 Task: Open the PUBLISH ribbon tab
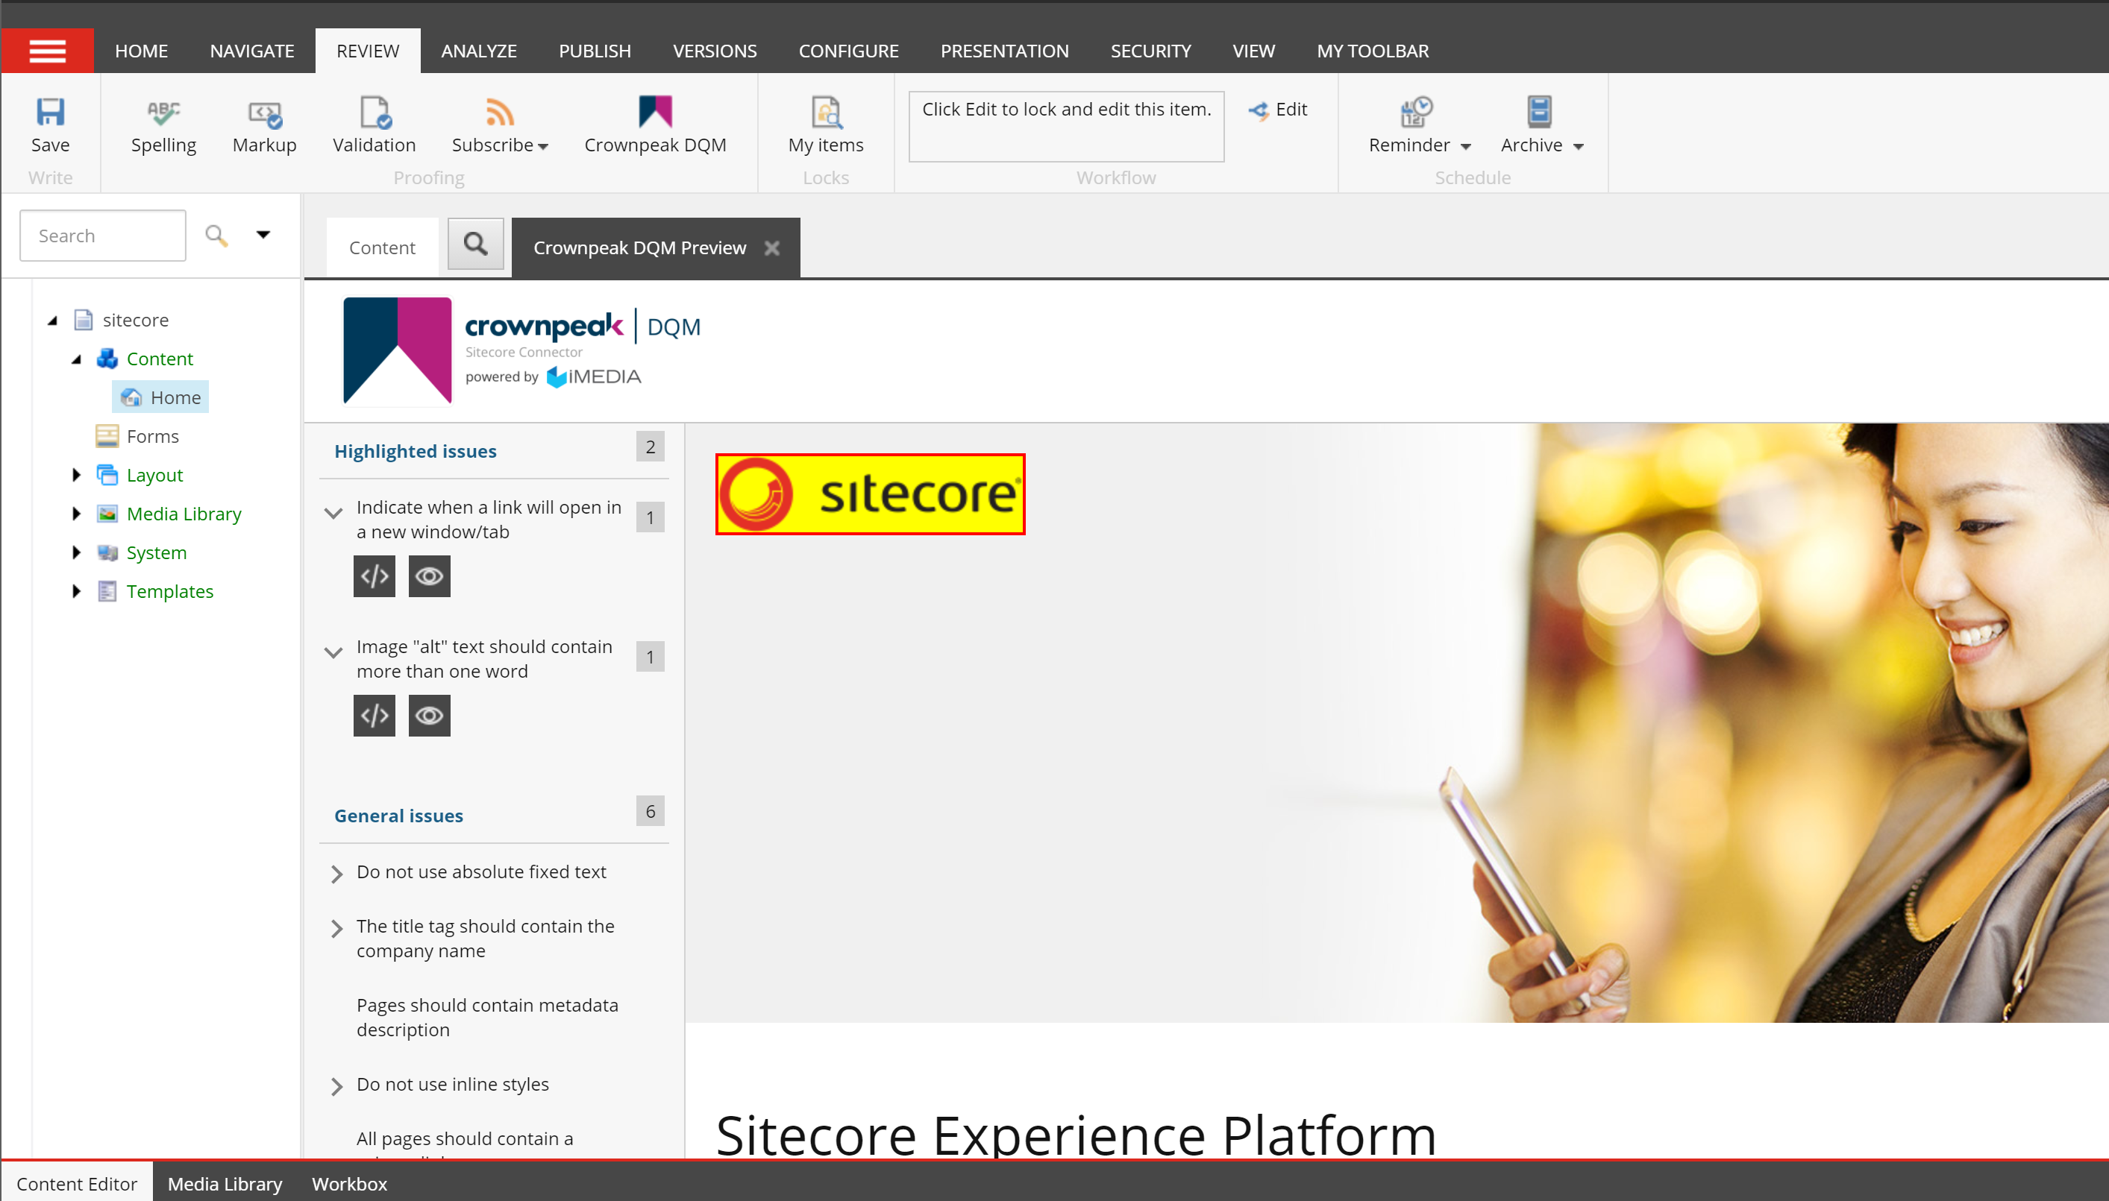click(595, 51)
